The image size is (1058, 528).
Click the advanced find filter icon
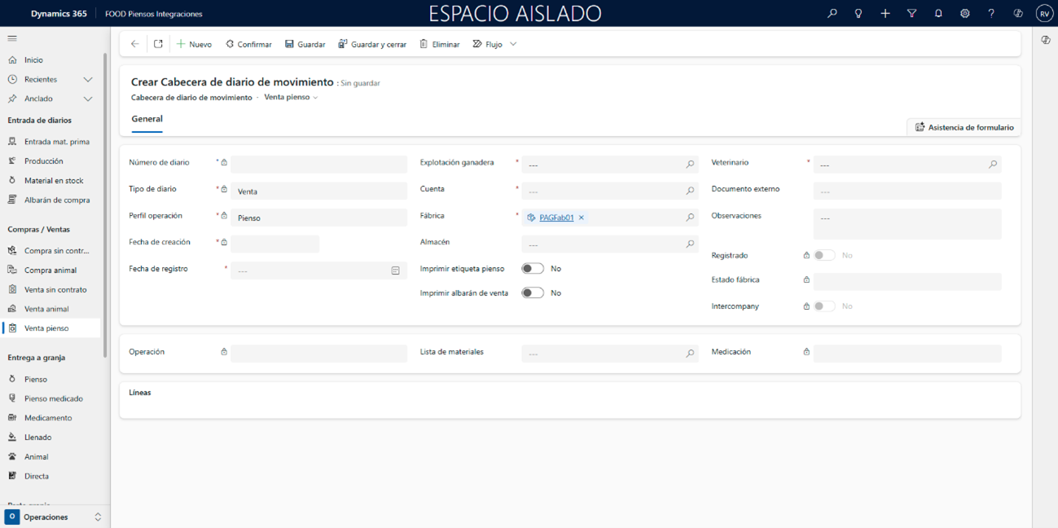pyautogui.click(x=911, y=13)
